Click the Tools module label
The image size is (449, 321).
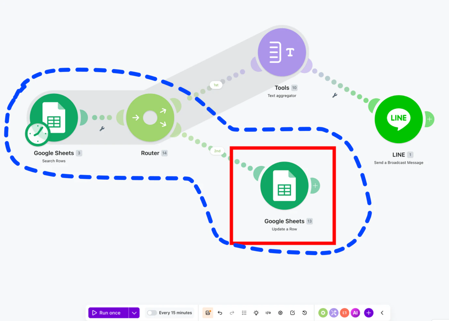[x=282, y=88]
